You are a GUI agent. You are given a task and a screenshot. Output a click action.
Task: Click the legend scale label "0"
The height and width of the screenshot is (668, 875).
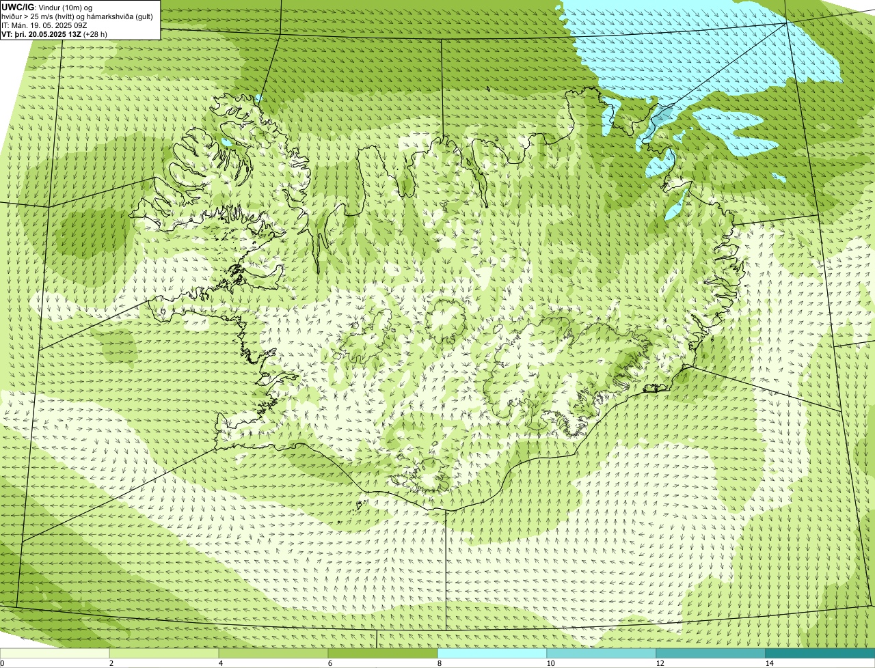tap(2, 663)
